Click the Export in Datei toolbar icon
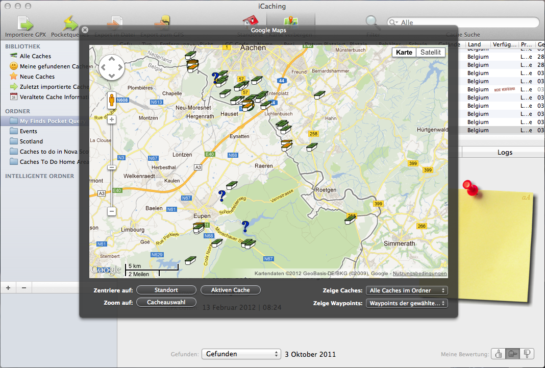This screenshot has width=545, height=368. (x=115, y=23)
